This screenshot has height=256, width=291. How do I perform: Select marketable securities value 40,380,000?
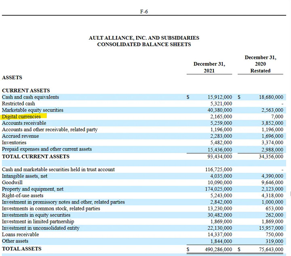(x=220, y=110)
